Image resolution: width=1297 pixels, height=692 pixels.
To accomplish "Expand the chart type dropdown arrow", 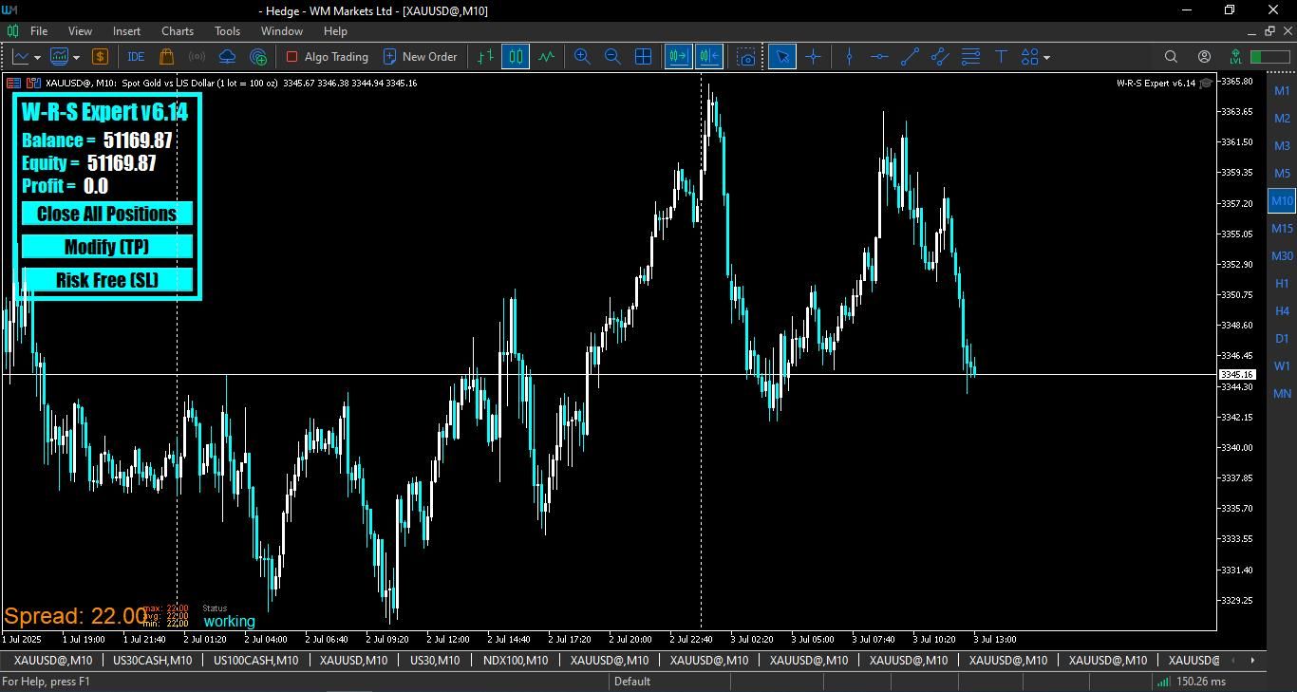I will (37, 57).
